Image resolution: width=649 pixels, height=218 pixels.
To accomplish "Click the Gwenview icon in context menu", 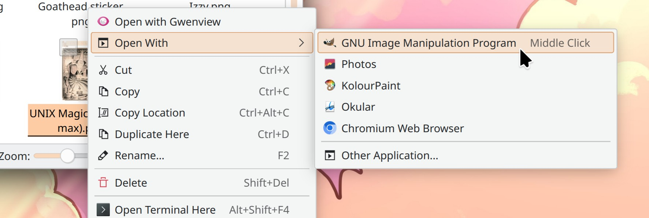I will tap(103, 22).
